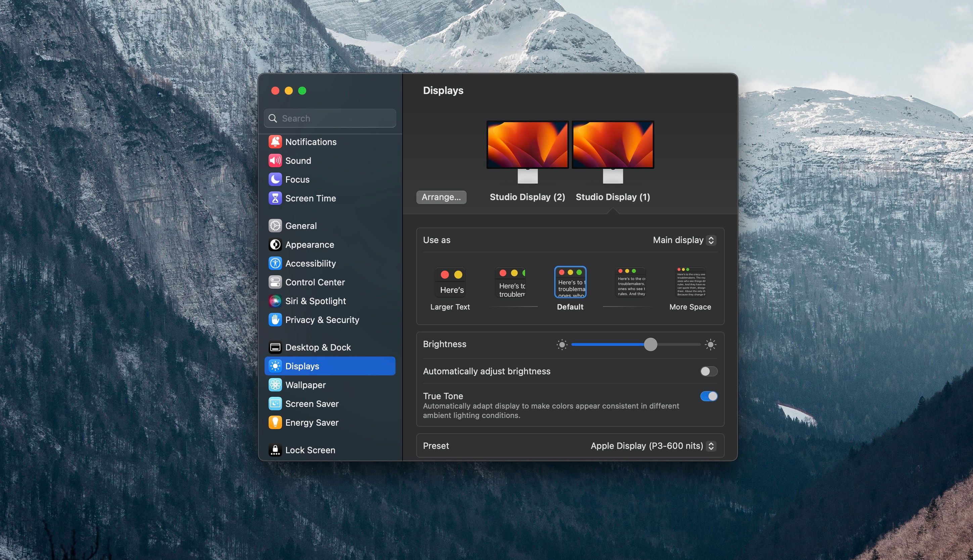Open Appearance settings icon
The image size is (973, 560).
(x=275, y=245)
